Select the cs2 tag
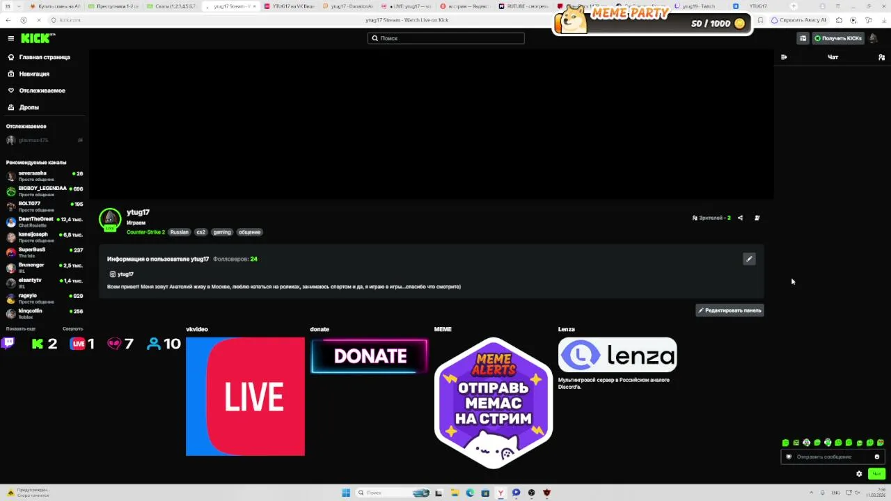Image resolution: width=891 pixels, height=501 pixels. click(200, 232)
